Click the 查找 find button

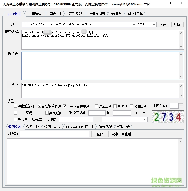[100, 134]
